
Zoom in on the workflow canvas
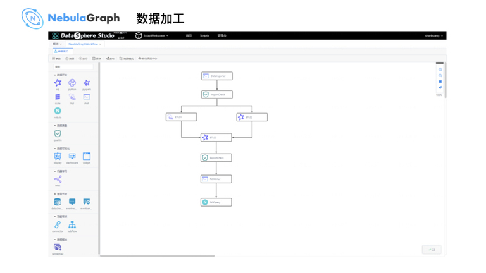point(440,70)
